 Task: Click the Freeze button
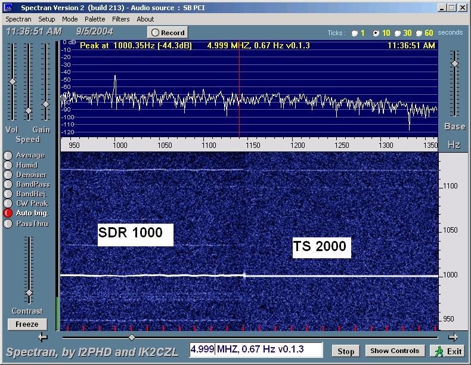pyautogui.click(x=27, y=324)
